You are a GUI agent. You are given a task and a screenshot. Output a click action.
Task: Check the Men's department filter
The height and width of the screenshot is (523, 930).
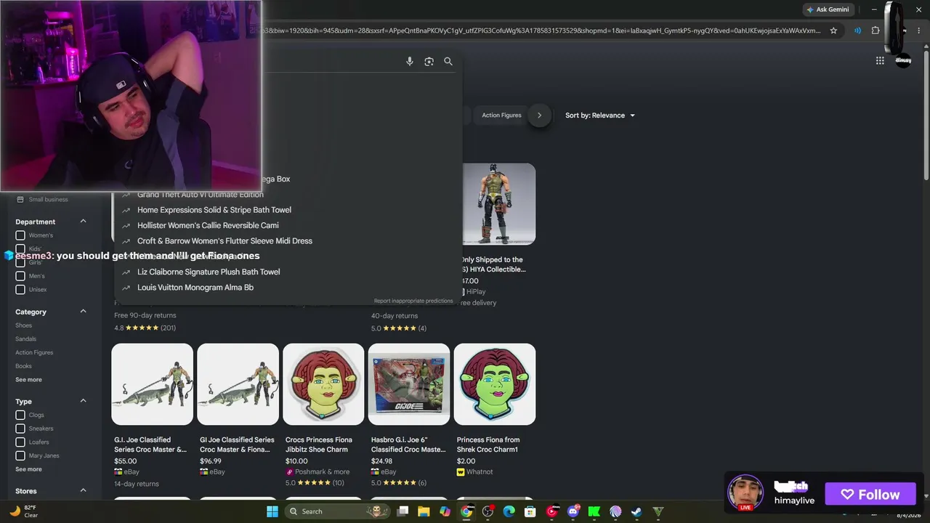tap(20, 276)
